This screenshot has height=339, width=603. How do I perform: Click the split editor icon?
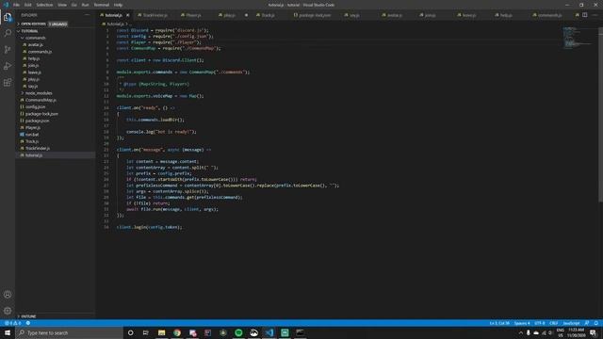click(584, 15)
